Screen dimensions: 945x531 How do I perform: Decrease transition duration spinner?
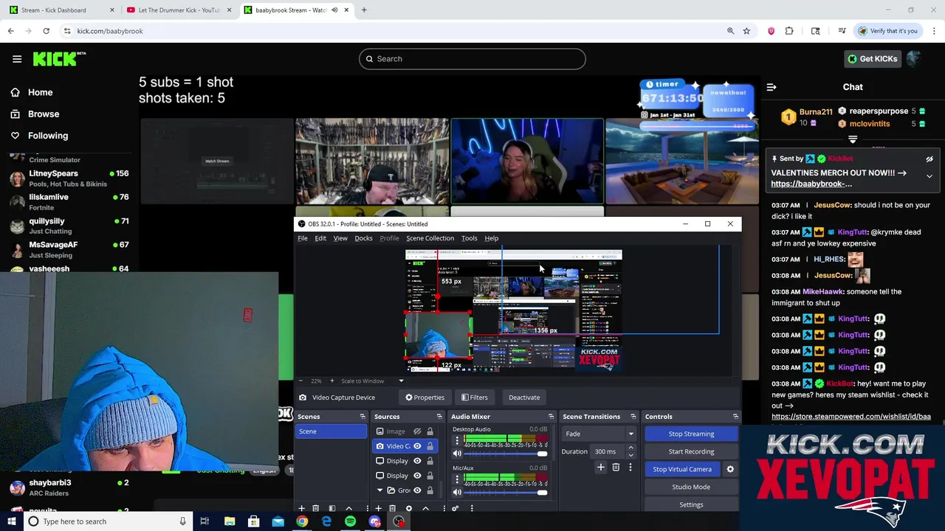(x=631, y=454)
